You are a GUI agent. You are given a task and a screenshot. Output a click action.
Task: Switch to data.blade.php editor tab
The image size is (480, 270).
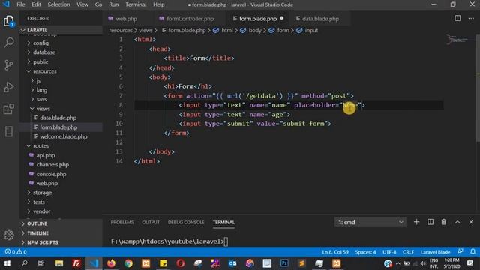click(x=320, y=18)
